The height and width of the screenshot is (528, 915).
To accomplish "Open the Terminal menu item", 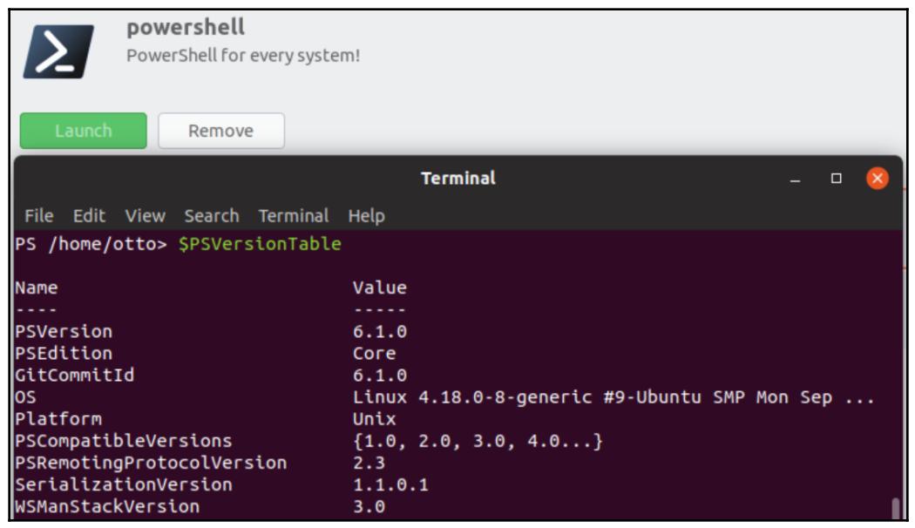I will pos(294,216).
